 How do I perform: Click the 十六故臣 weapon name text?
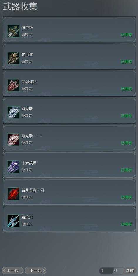[29, 163]
